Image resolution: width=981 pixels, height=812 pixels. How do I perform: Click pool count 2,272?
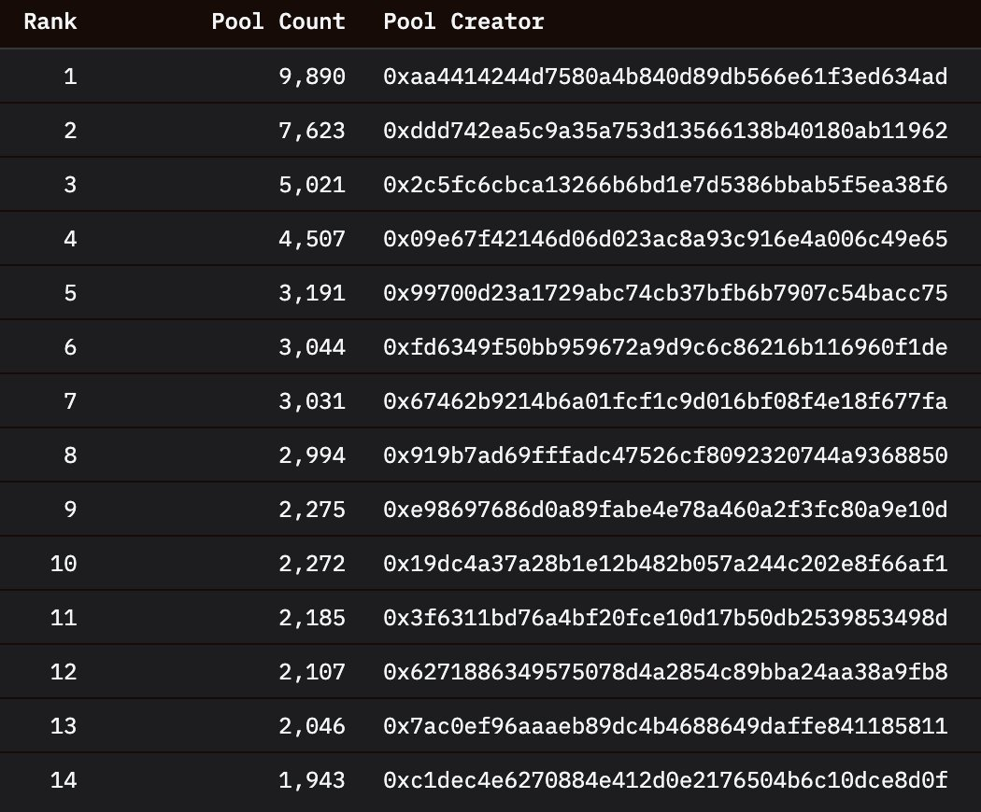(x=312, y=564)
